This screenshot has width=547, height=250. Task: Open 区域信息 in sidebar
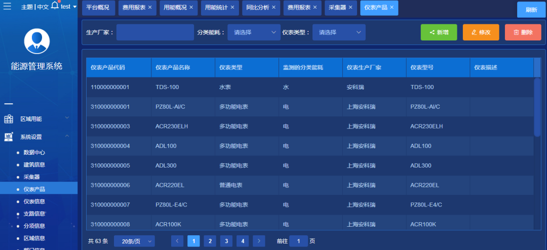tap(34, 238)
